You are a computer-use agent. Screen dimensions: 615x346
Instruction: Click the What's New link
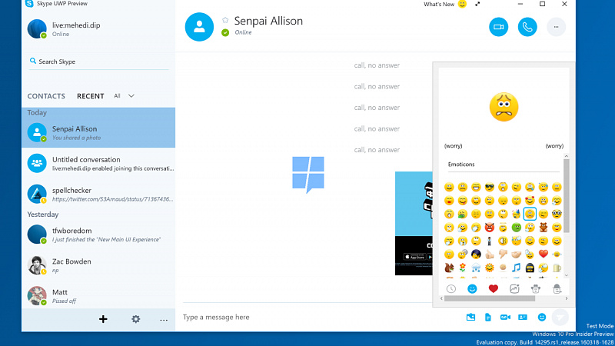click(439, 5)
